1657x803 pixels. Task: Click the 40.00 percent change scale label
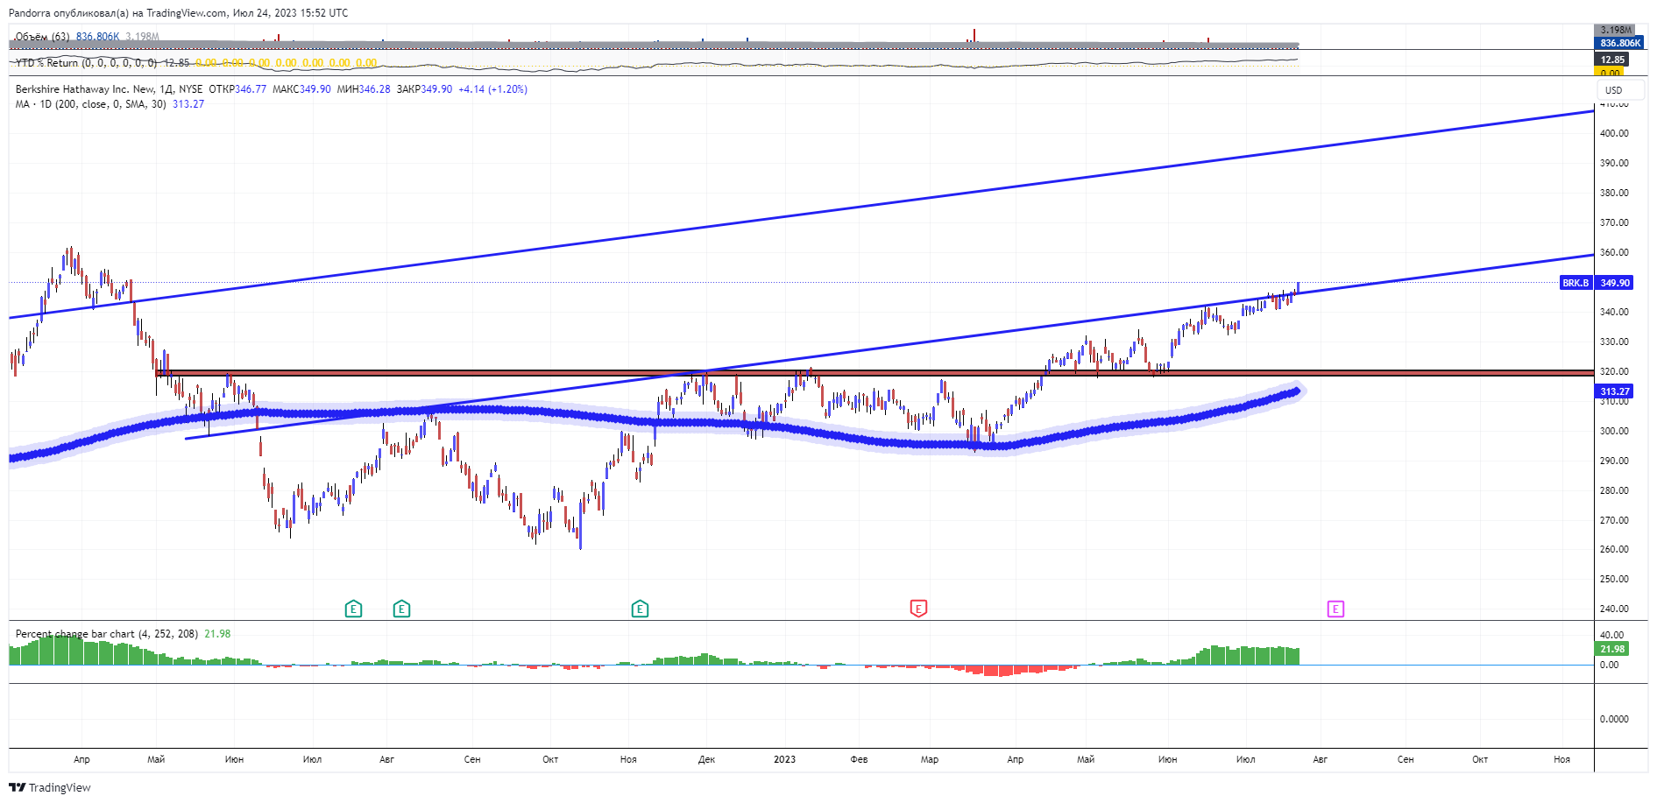pyautogui.click(x=1611, y=635)
